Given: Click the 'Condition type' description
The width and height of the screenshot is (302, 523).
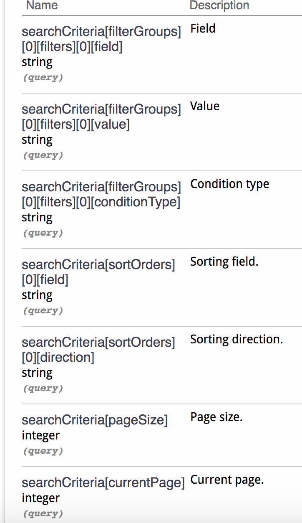Looking at the screenshot, I should pyautogui.click(x=230, y=184).
